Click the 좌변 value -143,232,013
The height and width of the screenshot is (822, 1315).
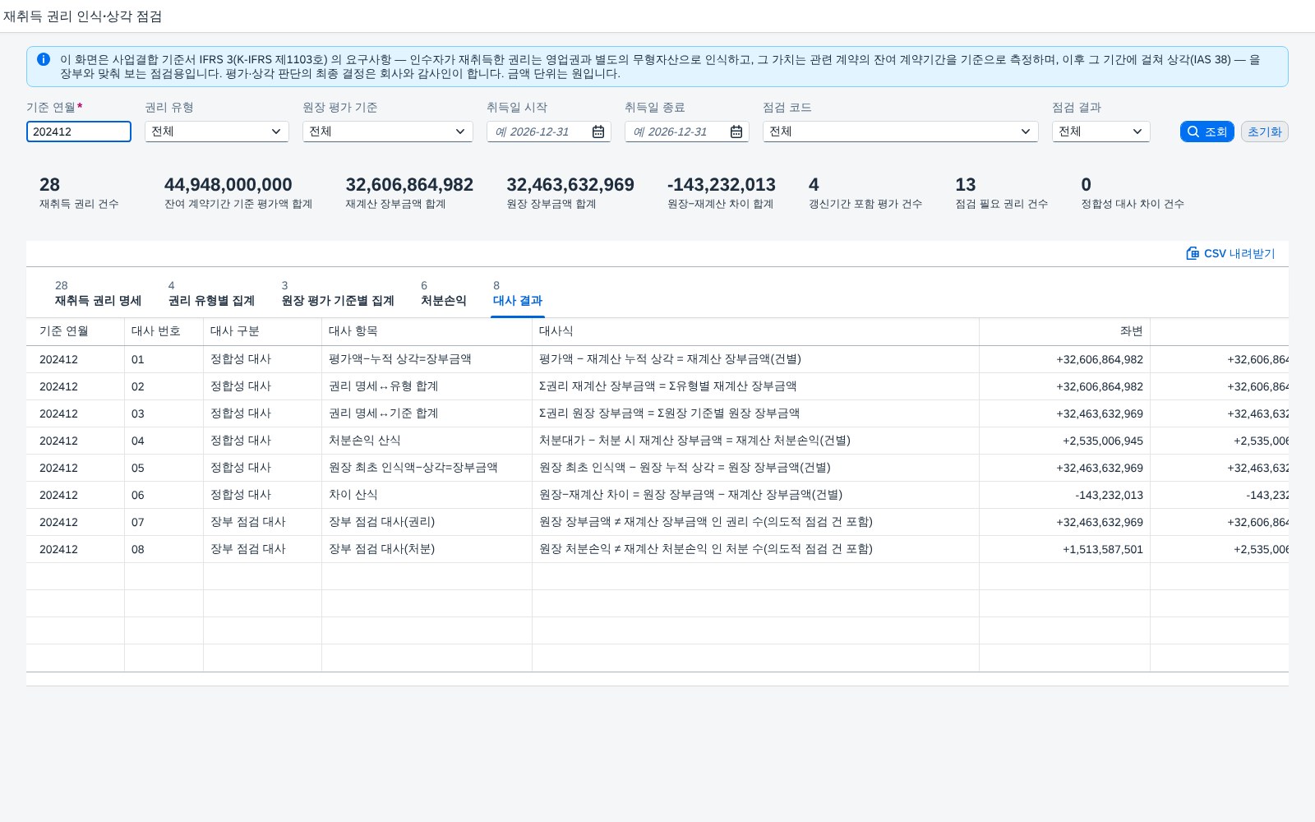(1109, 495)
